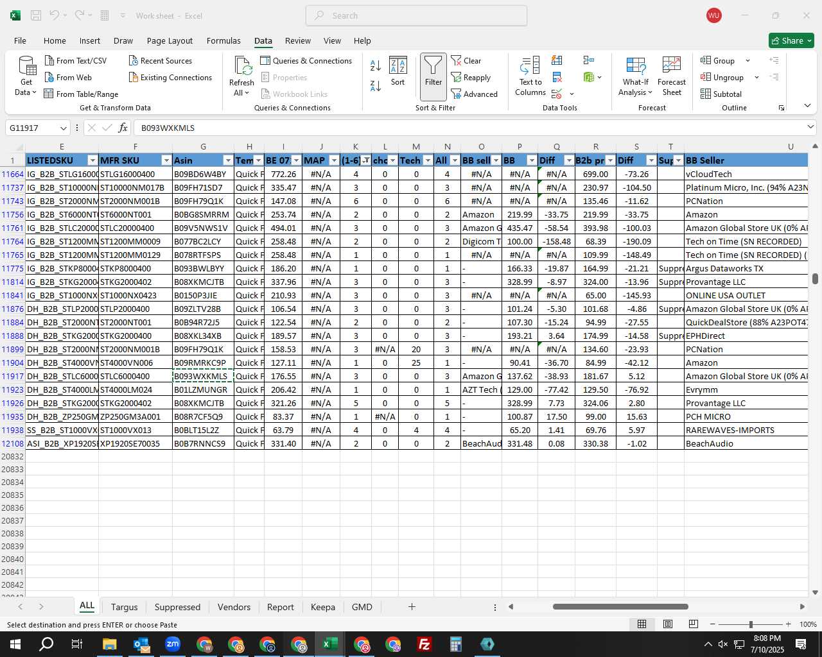This screenshot has width=822, height=657.
Task: Reapply the filter
Action: point(471,77)
